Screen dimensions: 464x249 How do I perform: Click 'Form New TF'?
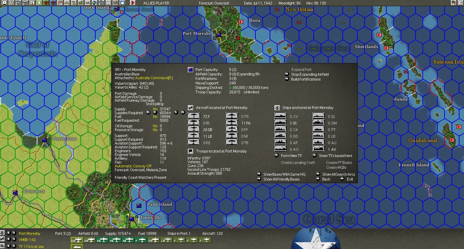coord(291,156)
